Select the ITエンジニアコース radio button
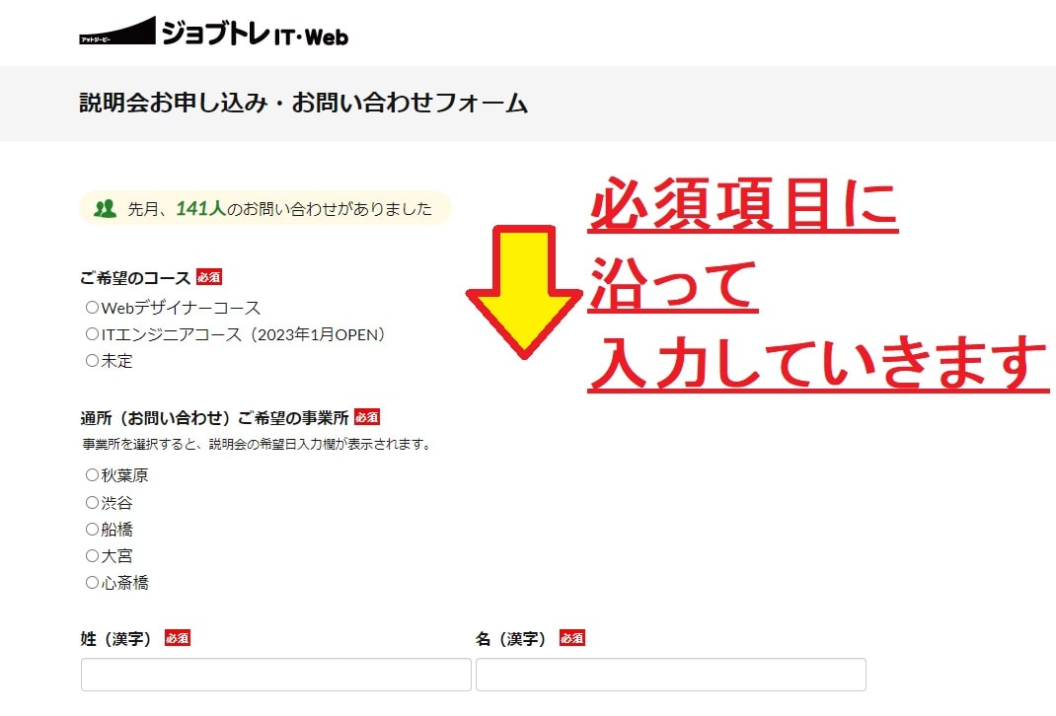 (92, 333)
